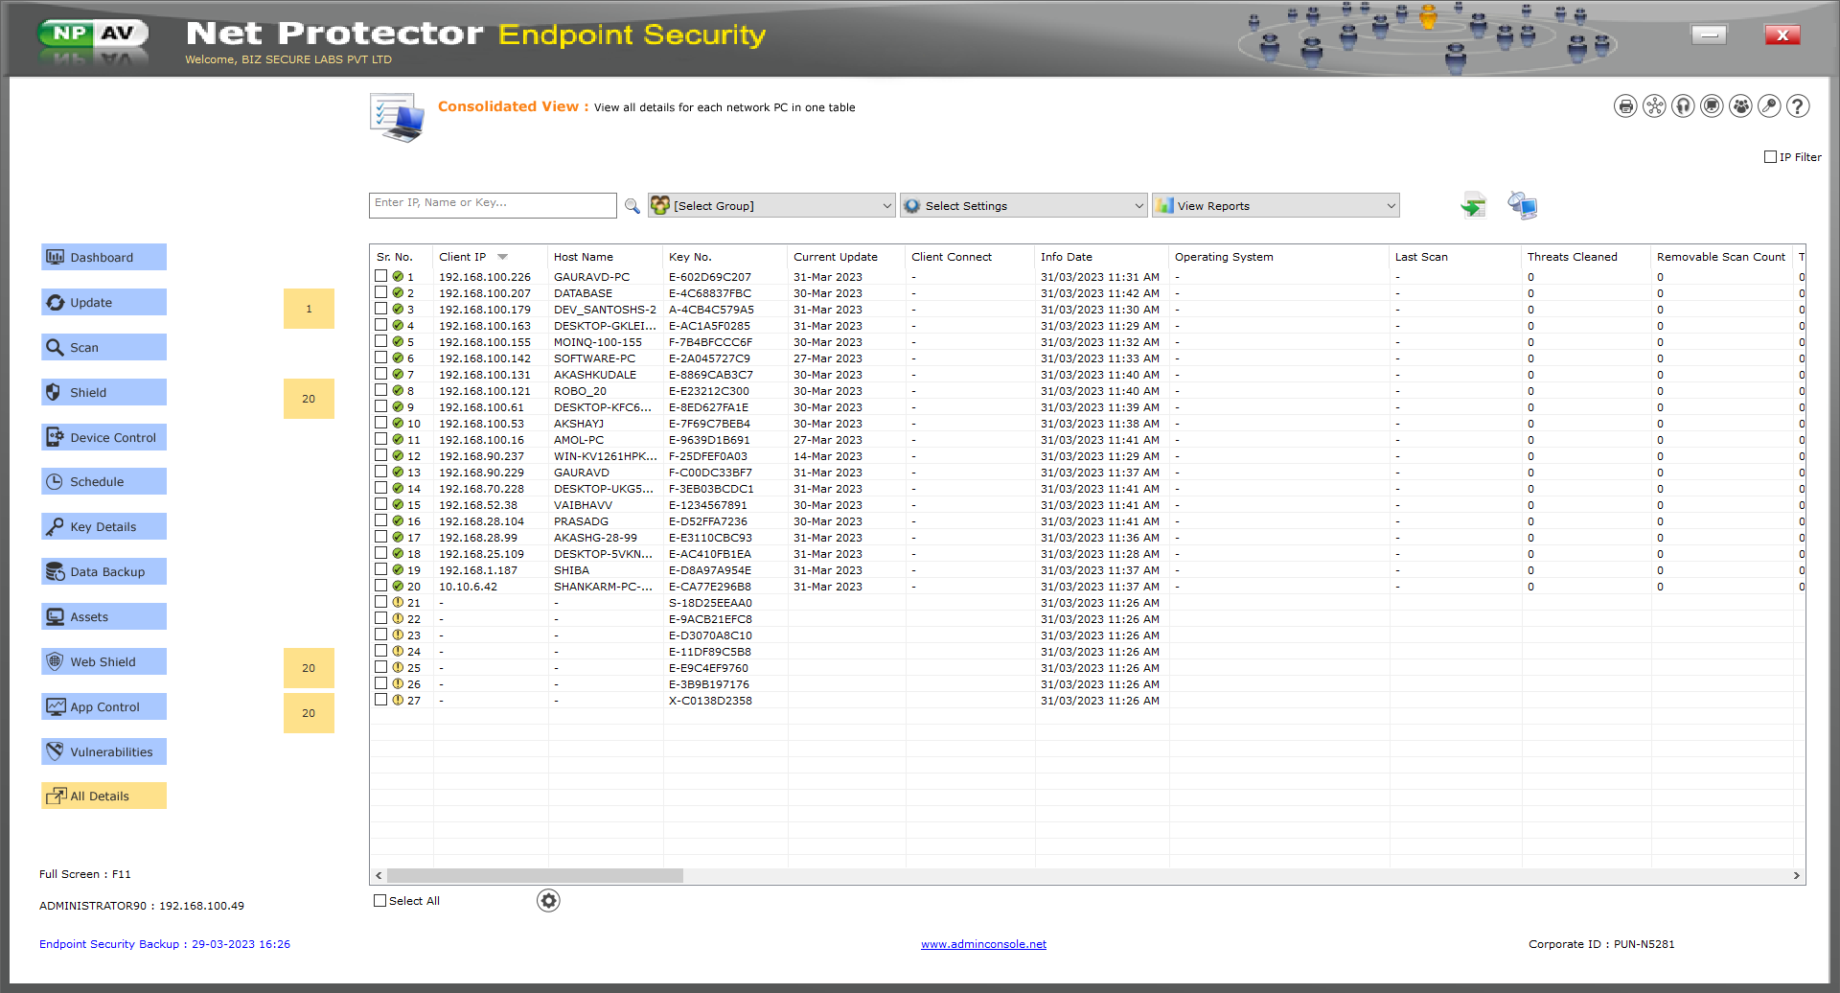The image size is (1840, 993).
Task: Click the round key icon in the top toolbar
Action: [x=1769, y=106]
